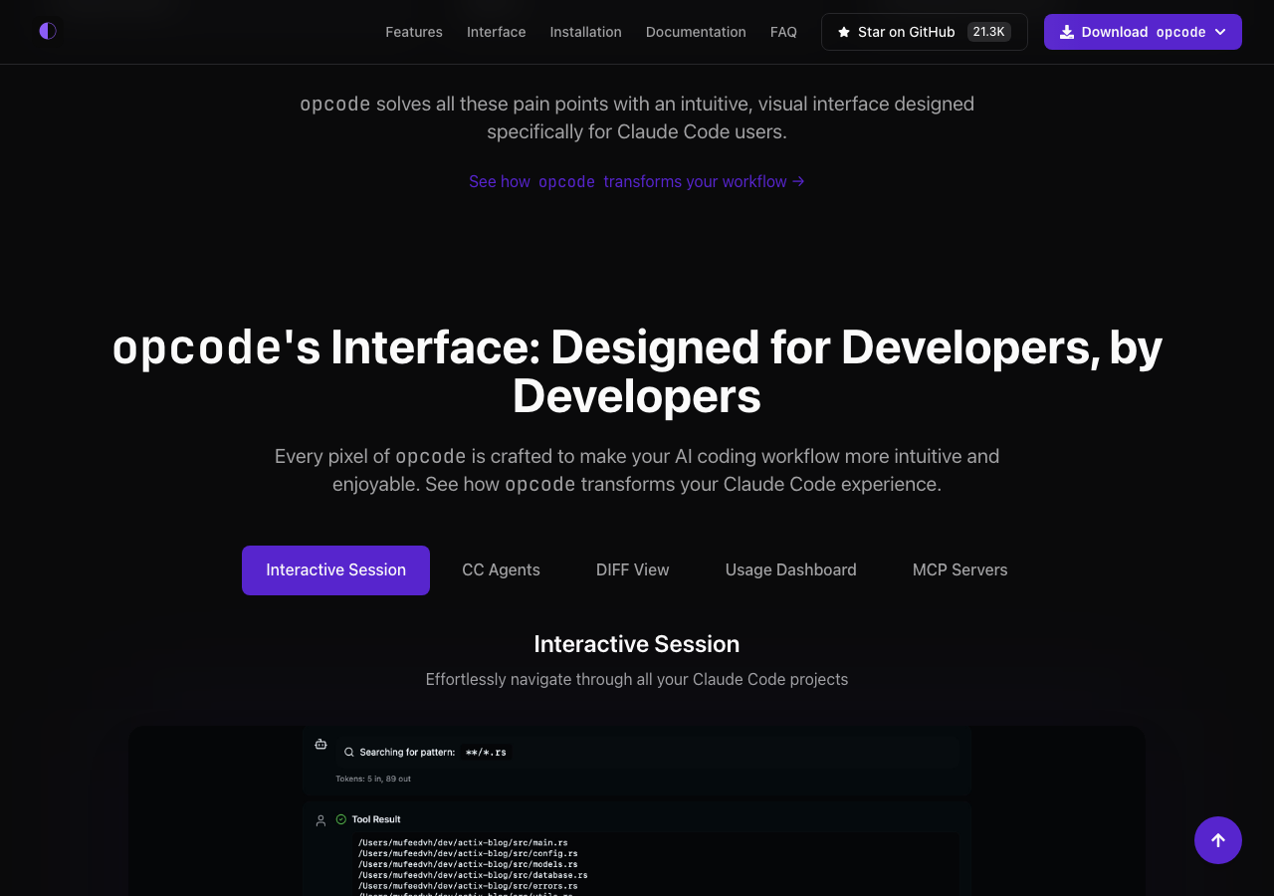Open Documentation from the top navigation
This screenshot has width=1274, height=896.
click(696, 32)
